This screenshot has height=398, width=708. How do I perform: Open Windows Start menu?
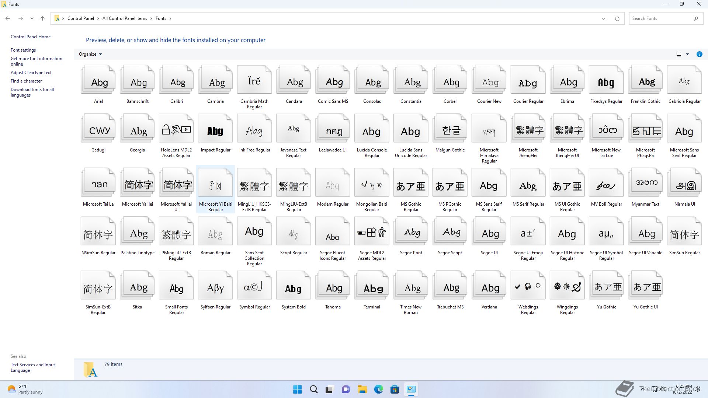click(297, 389)
